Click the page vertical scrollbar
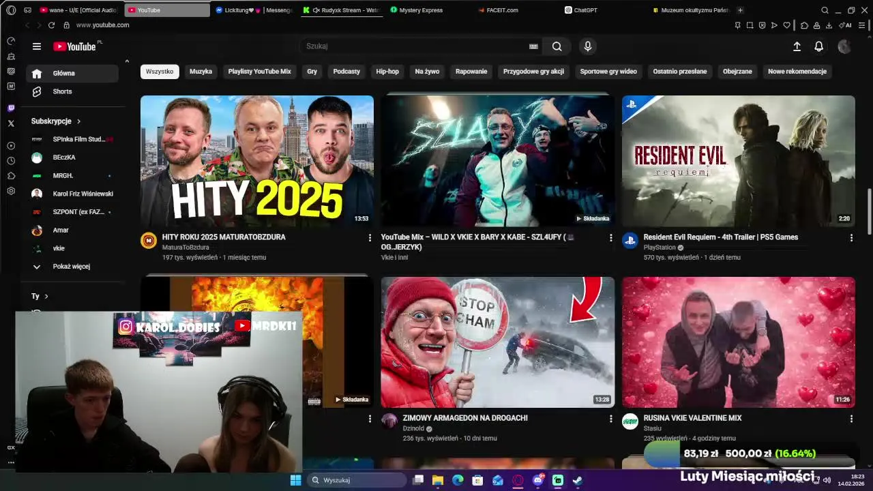This screenshot has height=491, width=873. tap(869, 211)
